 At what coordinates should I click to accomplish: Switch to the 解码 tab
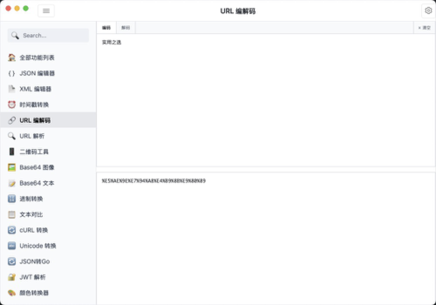point(126,27)
